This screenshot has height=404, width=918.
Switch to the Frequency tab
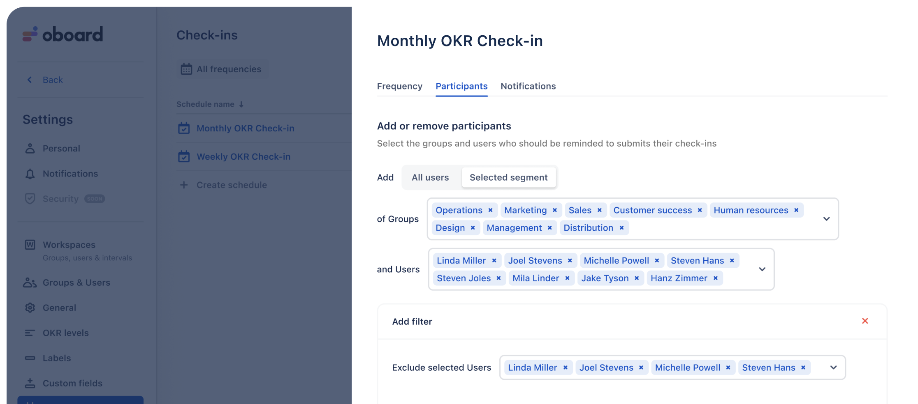[x=400, y=86]
